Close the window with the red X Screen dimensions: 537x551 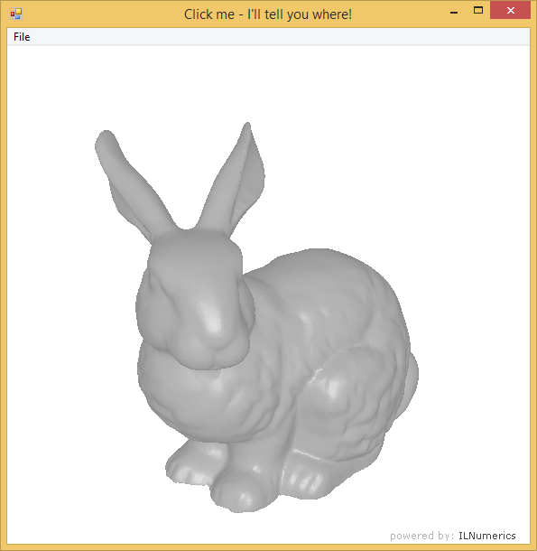coord(510,11)
